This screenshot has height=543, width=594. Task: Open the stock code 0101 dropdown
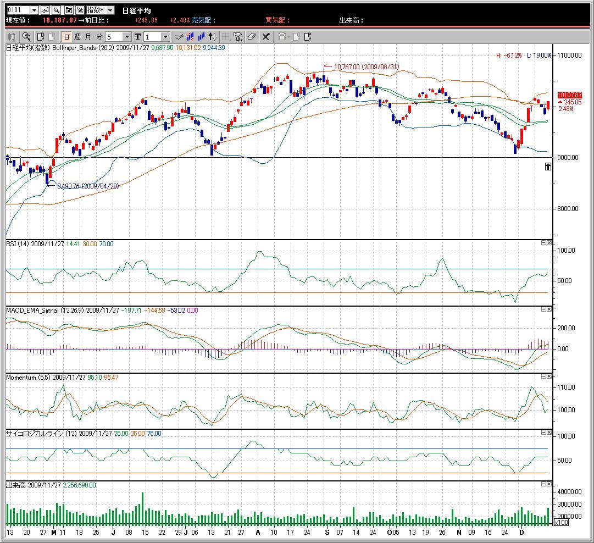coord(34,10)
